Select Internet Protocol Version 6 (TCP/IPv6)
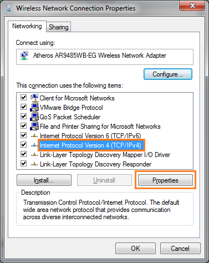Image resolution: width=209 pixels, height=263 pixels. pos(90,136)
